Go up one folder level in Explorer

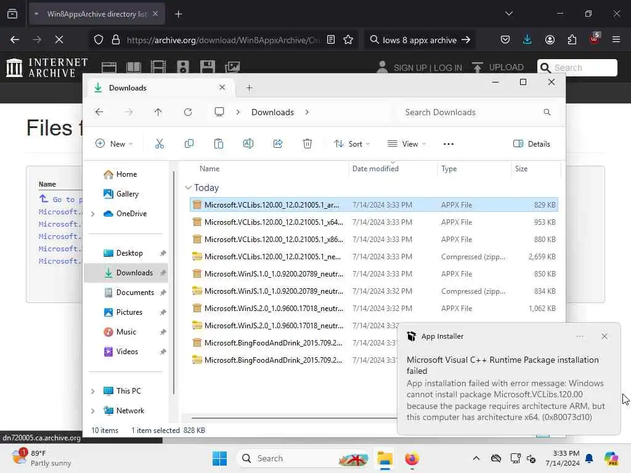click(x=158, y=112)
